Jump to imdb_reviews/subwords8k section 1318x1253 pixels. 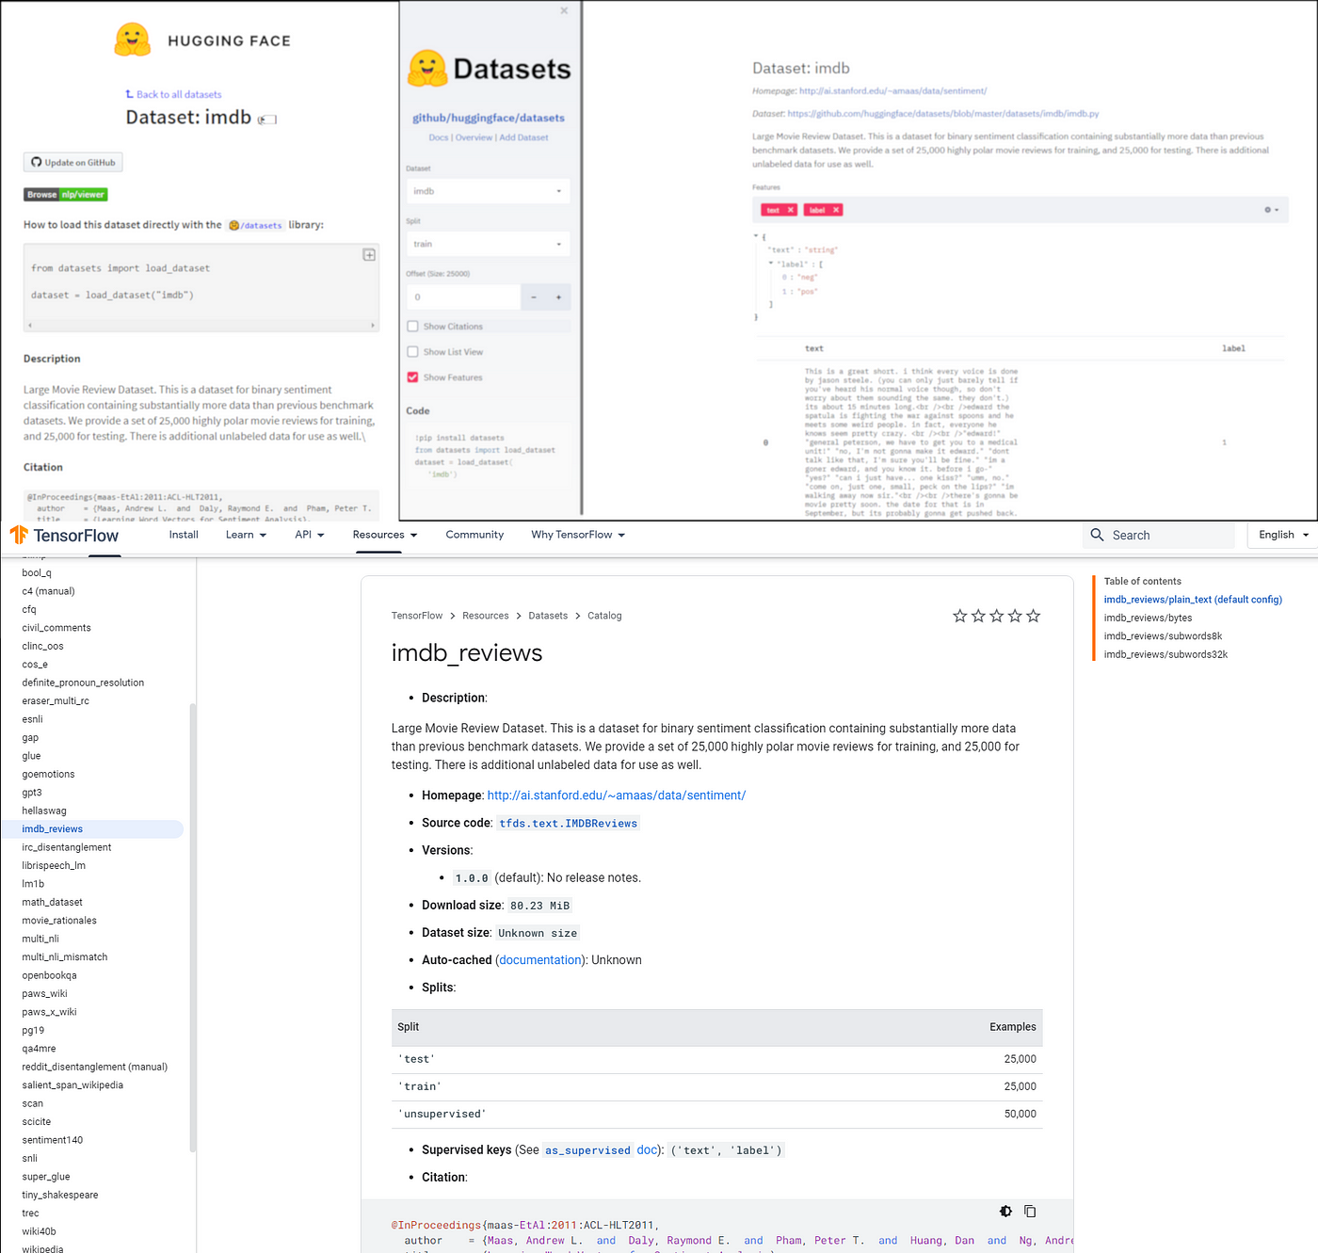pos(1163,636)
